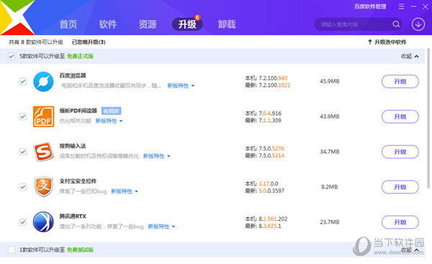Click the 8.2MB size value

330,187
